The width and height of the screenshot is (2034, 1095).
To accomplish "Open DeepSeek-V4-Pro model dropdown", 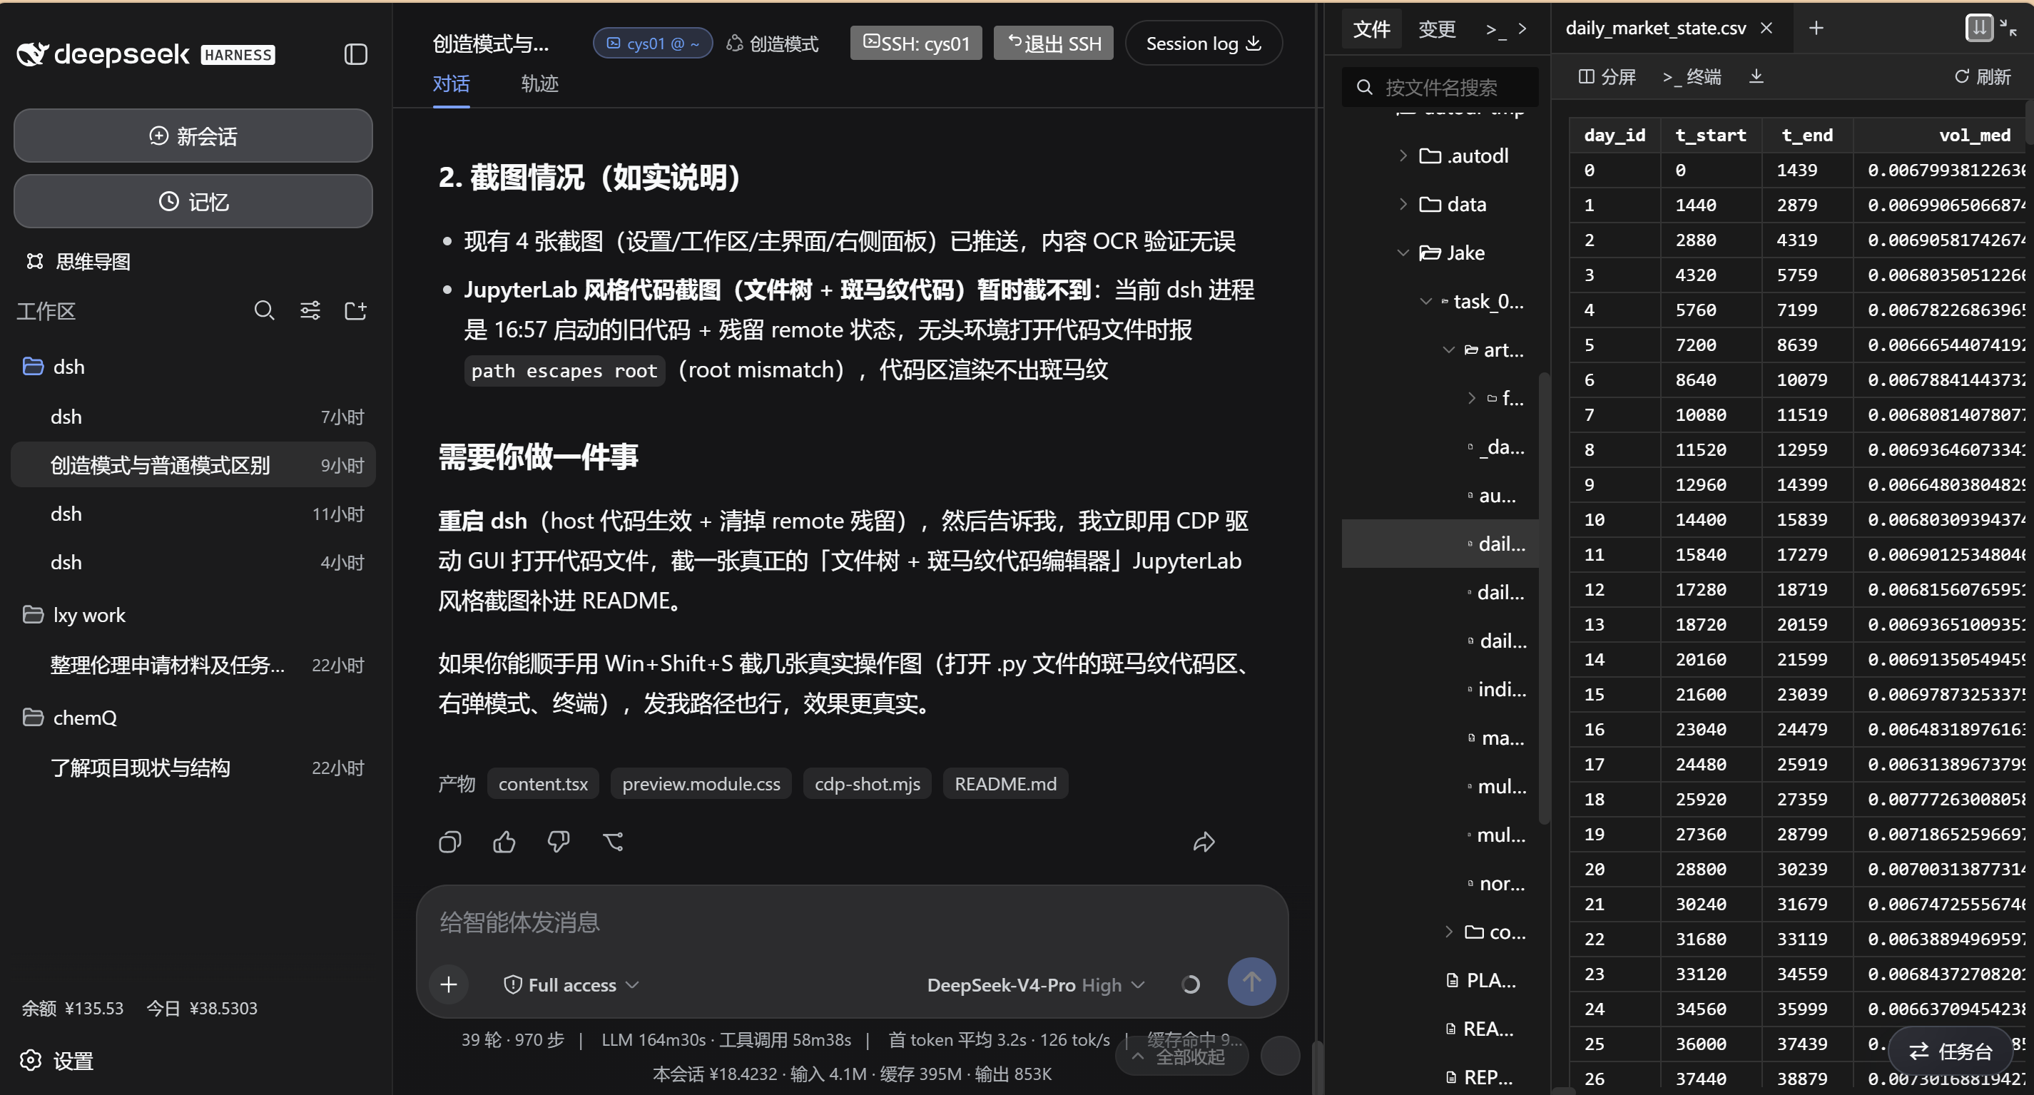I will click(x=1035, y=984).
